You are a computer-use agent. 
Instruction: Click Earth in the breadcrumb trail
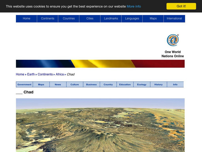pyautogui.click(x=32, y=74)
